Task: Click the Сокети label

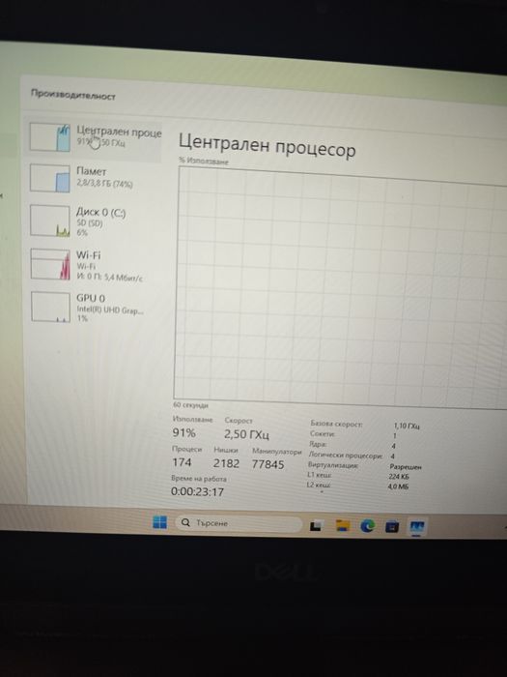Action: pos(322,434)
